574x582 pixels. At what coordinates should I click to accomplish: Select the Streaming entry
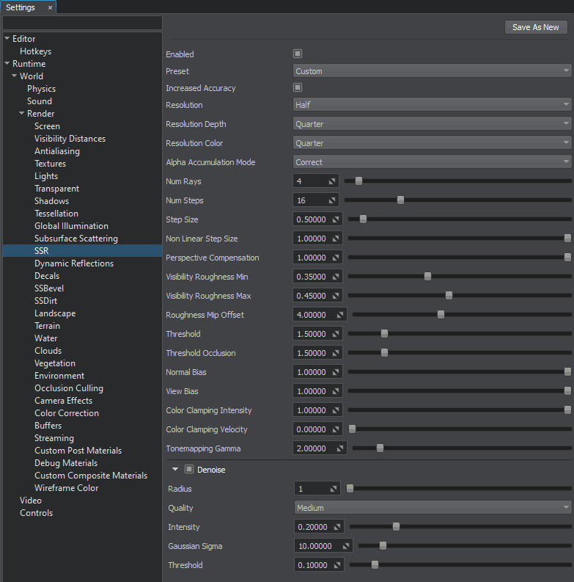coord(54,438)
